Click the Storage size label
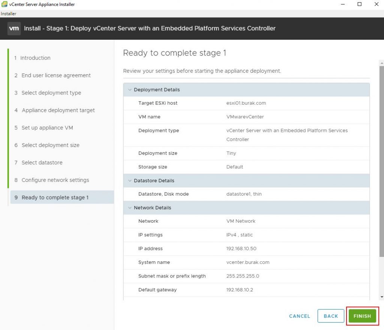The image size is (384, 330). (153, 167)
